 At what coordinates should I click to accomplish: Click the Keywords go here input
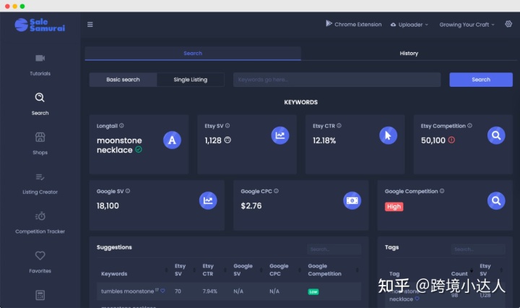coord(337,80)
